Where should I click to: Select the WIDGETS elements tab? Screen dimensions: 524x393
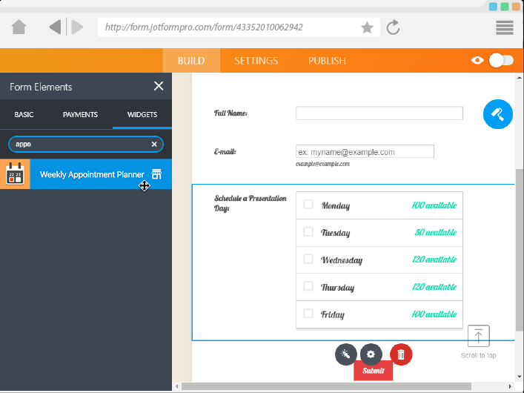pyautogui.click(x=142, y=114)
